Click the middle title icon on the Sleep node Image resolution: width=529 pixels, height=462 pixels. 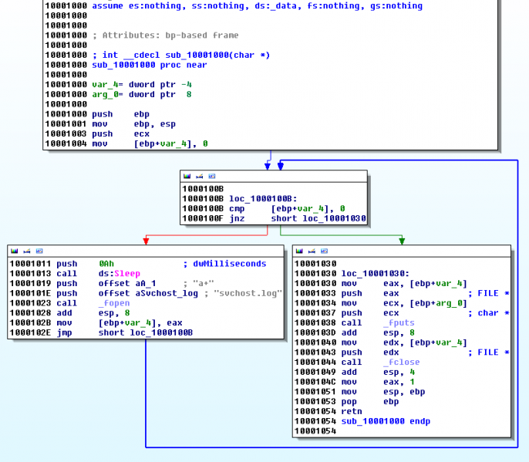(26, 251)
